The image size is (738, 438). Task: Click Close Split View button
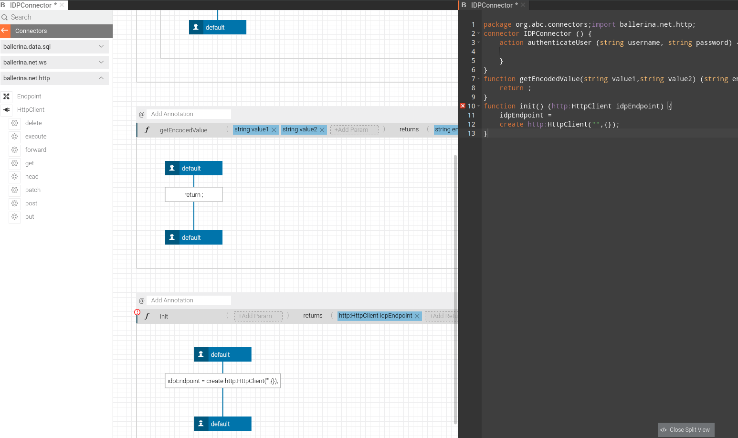[x=686, y=430]
